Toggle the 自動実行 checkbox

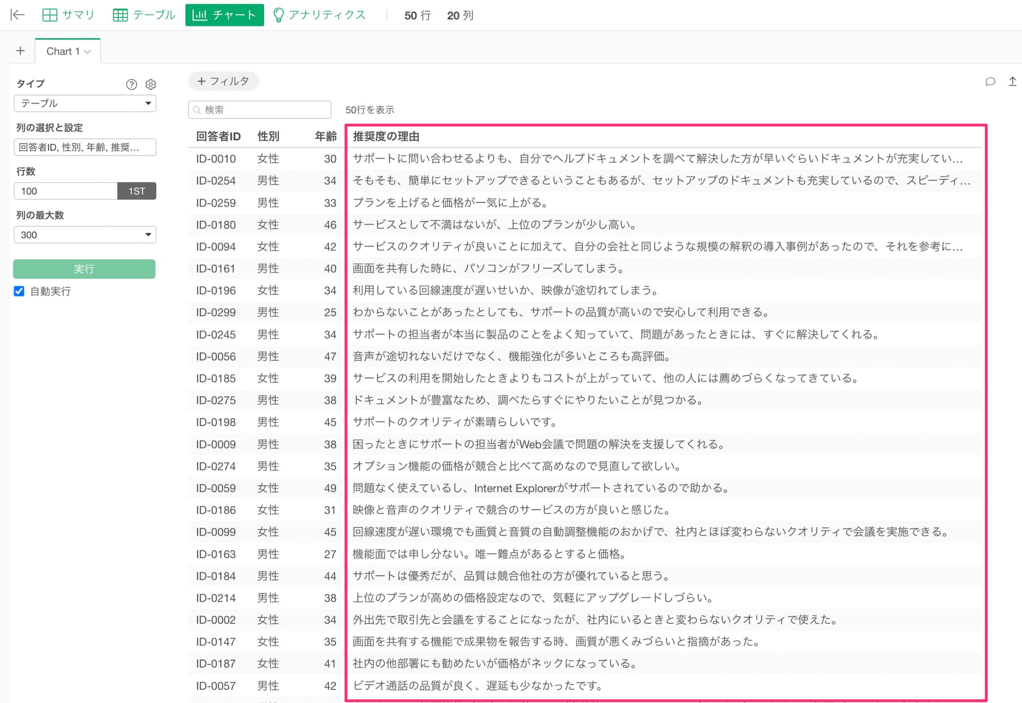(x=19, y=291)
